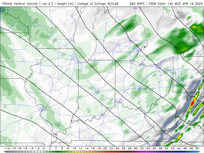Click the '30' color scale label
Image resolution: width=204 pixels, height=153 pixels.
(136, 148)
